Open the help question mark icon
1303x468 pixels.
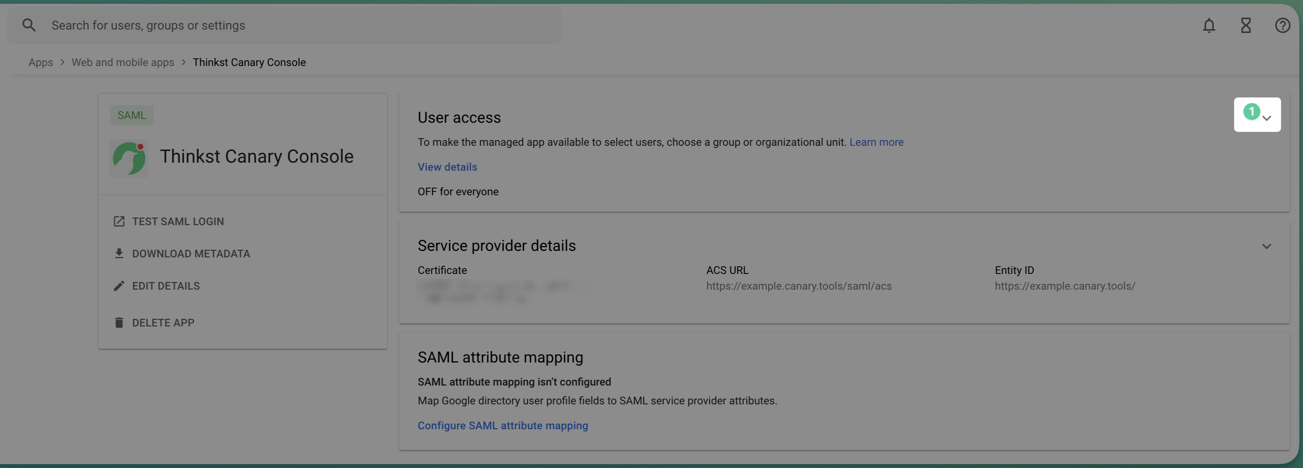(1282, 25)
